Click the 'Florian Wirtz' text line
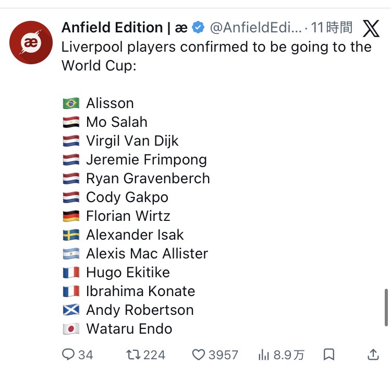This screenshot has height=365, width=391. pos(128,216)
